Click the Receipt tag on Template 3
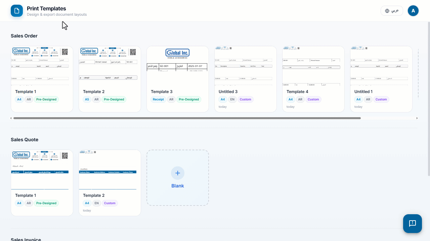 158,99
